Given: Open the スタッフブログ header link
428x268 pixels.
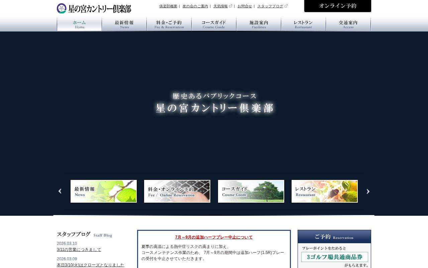Looking at the screenshot, I should pos(270,6).
